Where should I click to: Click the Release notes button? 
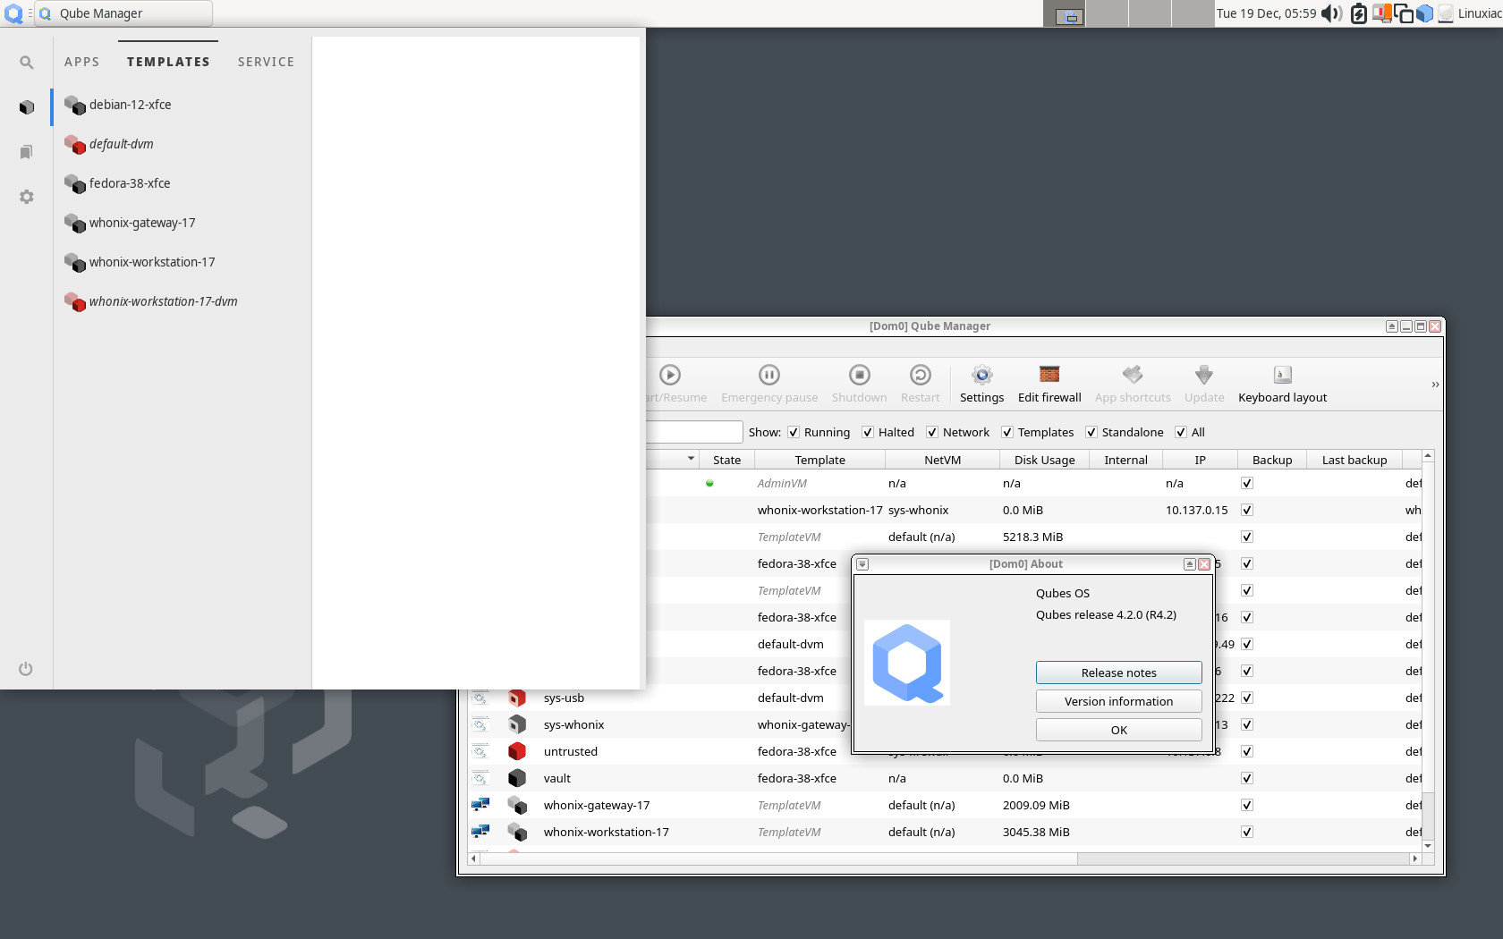(x=1118, y=673)
